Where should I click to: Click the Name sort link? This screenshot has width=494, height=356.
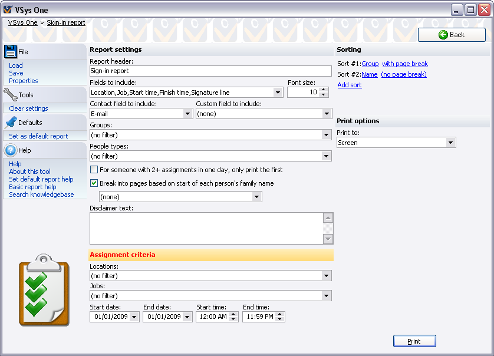pyautogui.click(x=370, y=74)
